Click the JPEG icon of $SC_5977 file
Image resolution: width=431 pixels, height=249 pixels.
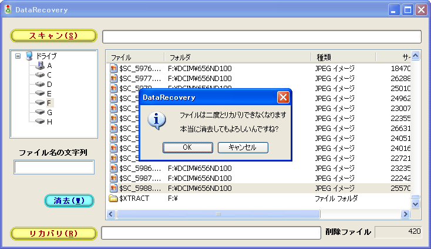[113, 78]
